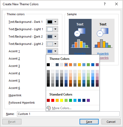Viewport: 123px width, 127px height.
Task: Select the dark navy standard color
Action: pos(84,100)
